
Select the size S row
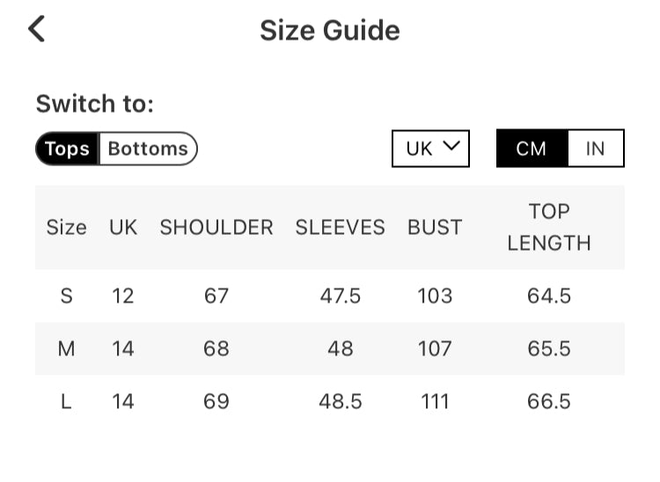(x=66, y=296)
